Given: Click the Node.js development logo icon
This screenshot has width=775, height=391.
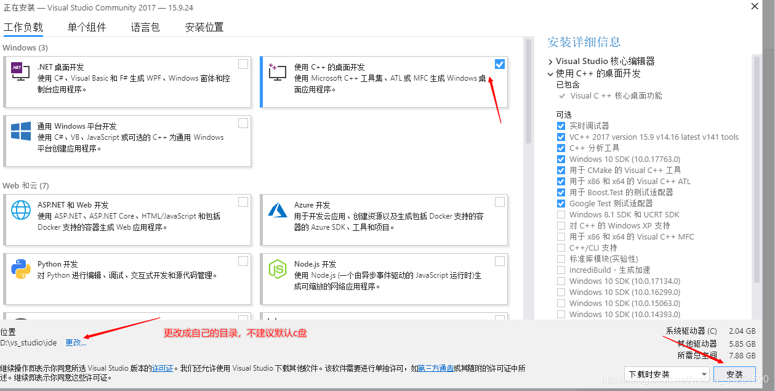Looking at the screenshot, I should click(277, 269).
